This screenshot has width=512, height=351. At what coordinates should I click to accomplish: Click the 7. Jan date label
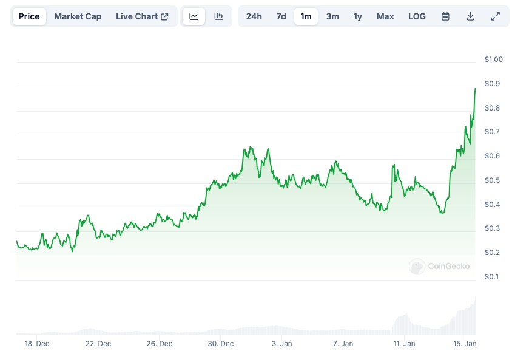click(343, 344)
